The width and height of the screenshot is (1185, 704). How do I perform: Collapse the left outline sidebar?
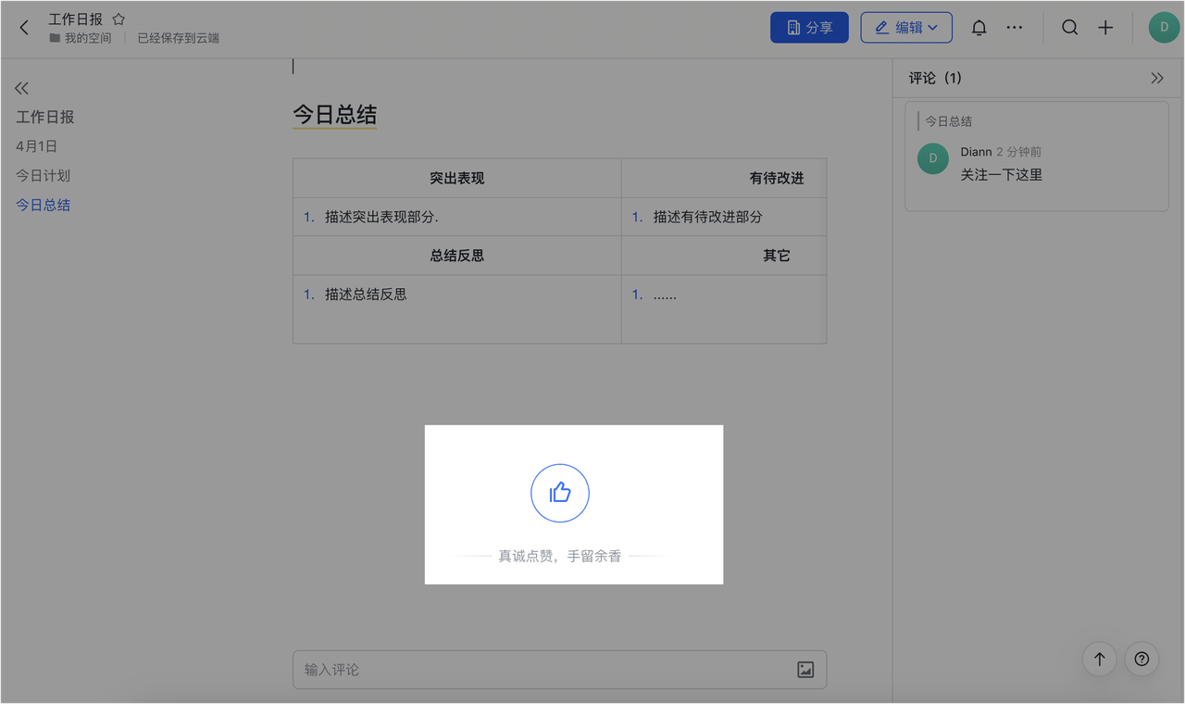click(x=21, y=88)
